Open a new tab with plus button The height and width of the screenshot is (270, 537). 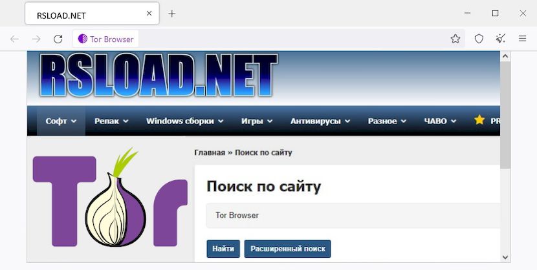point(171,14)
